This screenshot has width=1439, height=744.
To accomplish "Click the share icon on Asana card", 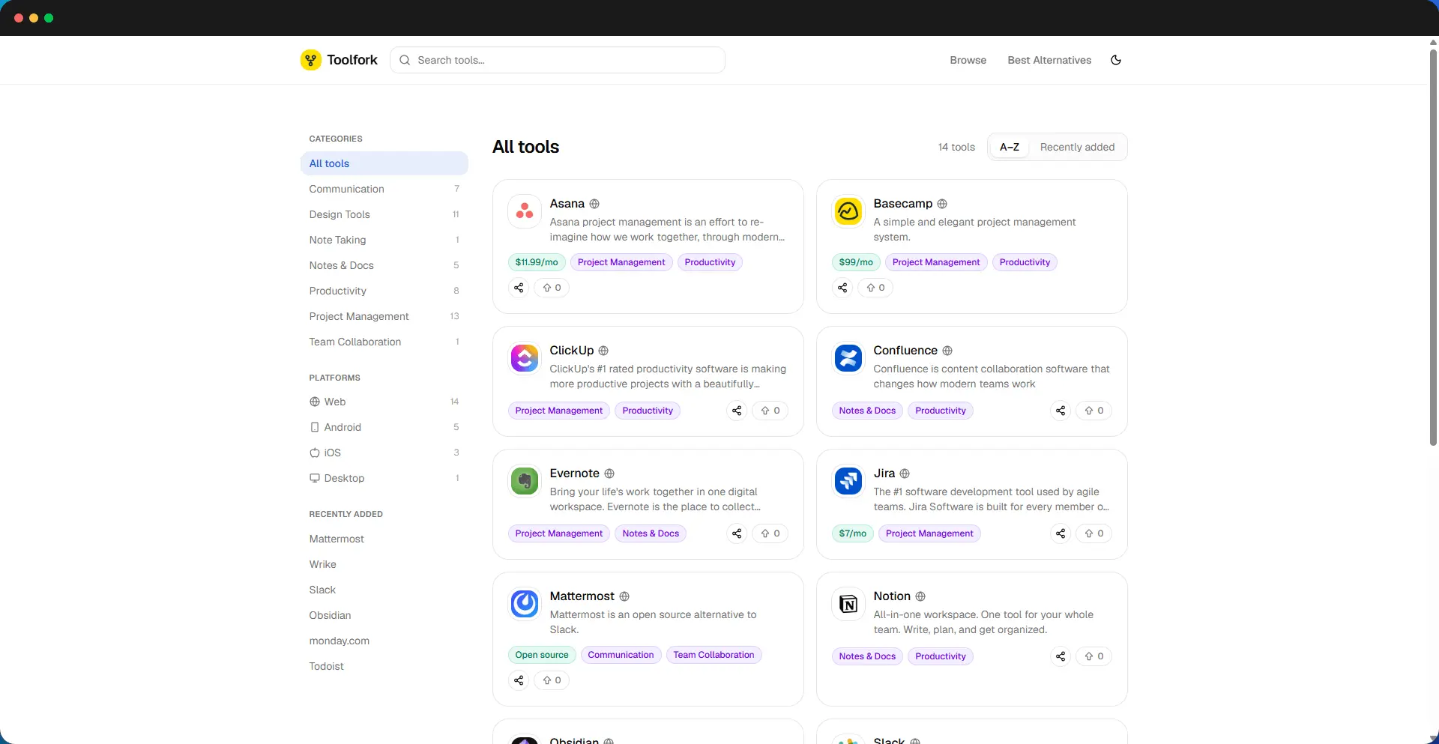I will (x=519, y=288).
